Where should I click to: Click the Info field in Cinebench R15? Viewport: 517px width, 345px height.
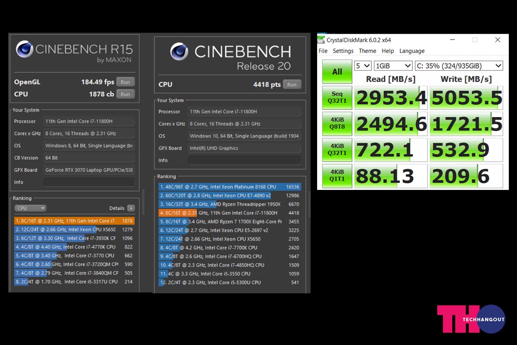pyautogui.click(x=89, y=182)
